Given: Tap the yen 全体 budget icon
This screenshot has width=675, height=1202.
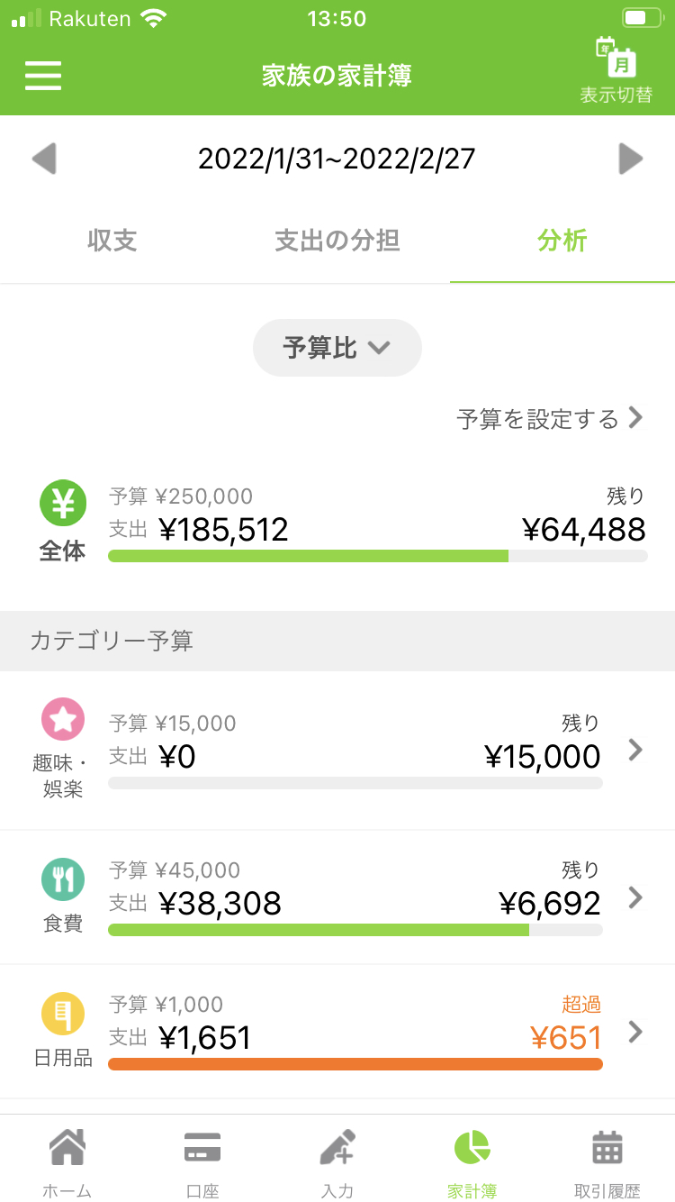Looking at the screenshot, I should 63,503.
